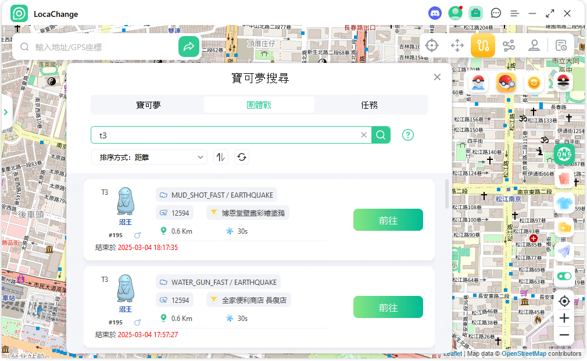Switch to the 任務 tab
Image resolution: width=587 pixels, height=361 pixels.
[x=369, y=105]
